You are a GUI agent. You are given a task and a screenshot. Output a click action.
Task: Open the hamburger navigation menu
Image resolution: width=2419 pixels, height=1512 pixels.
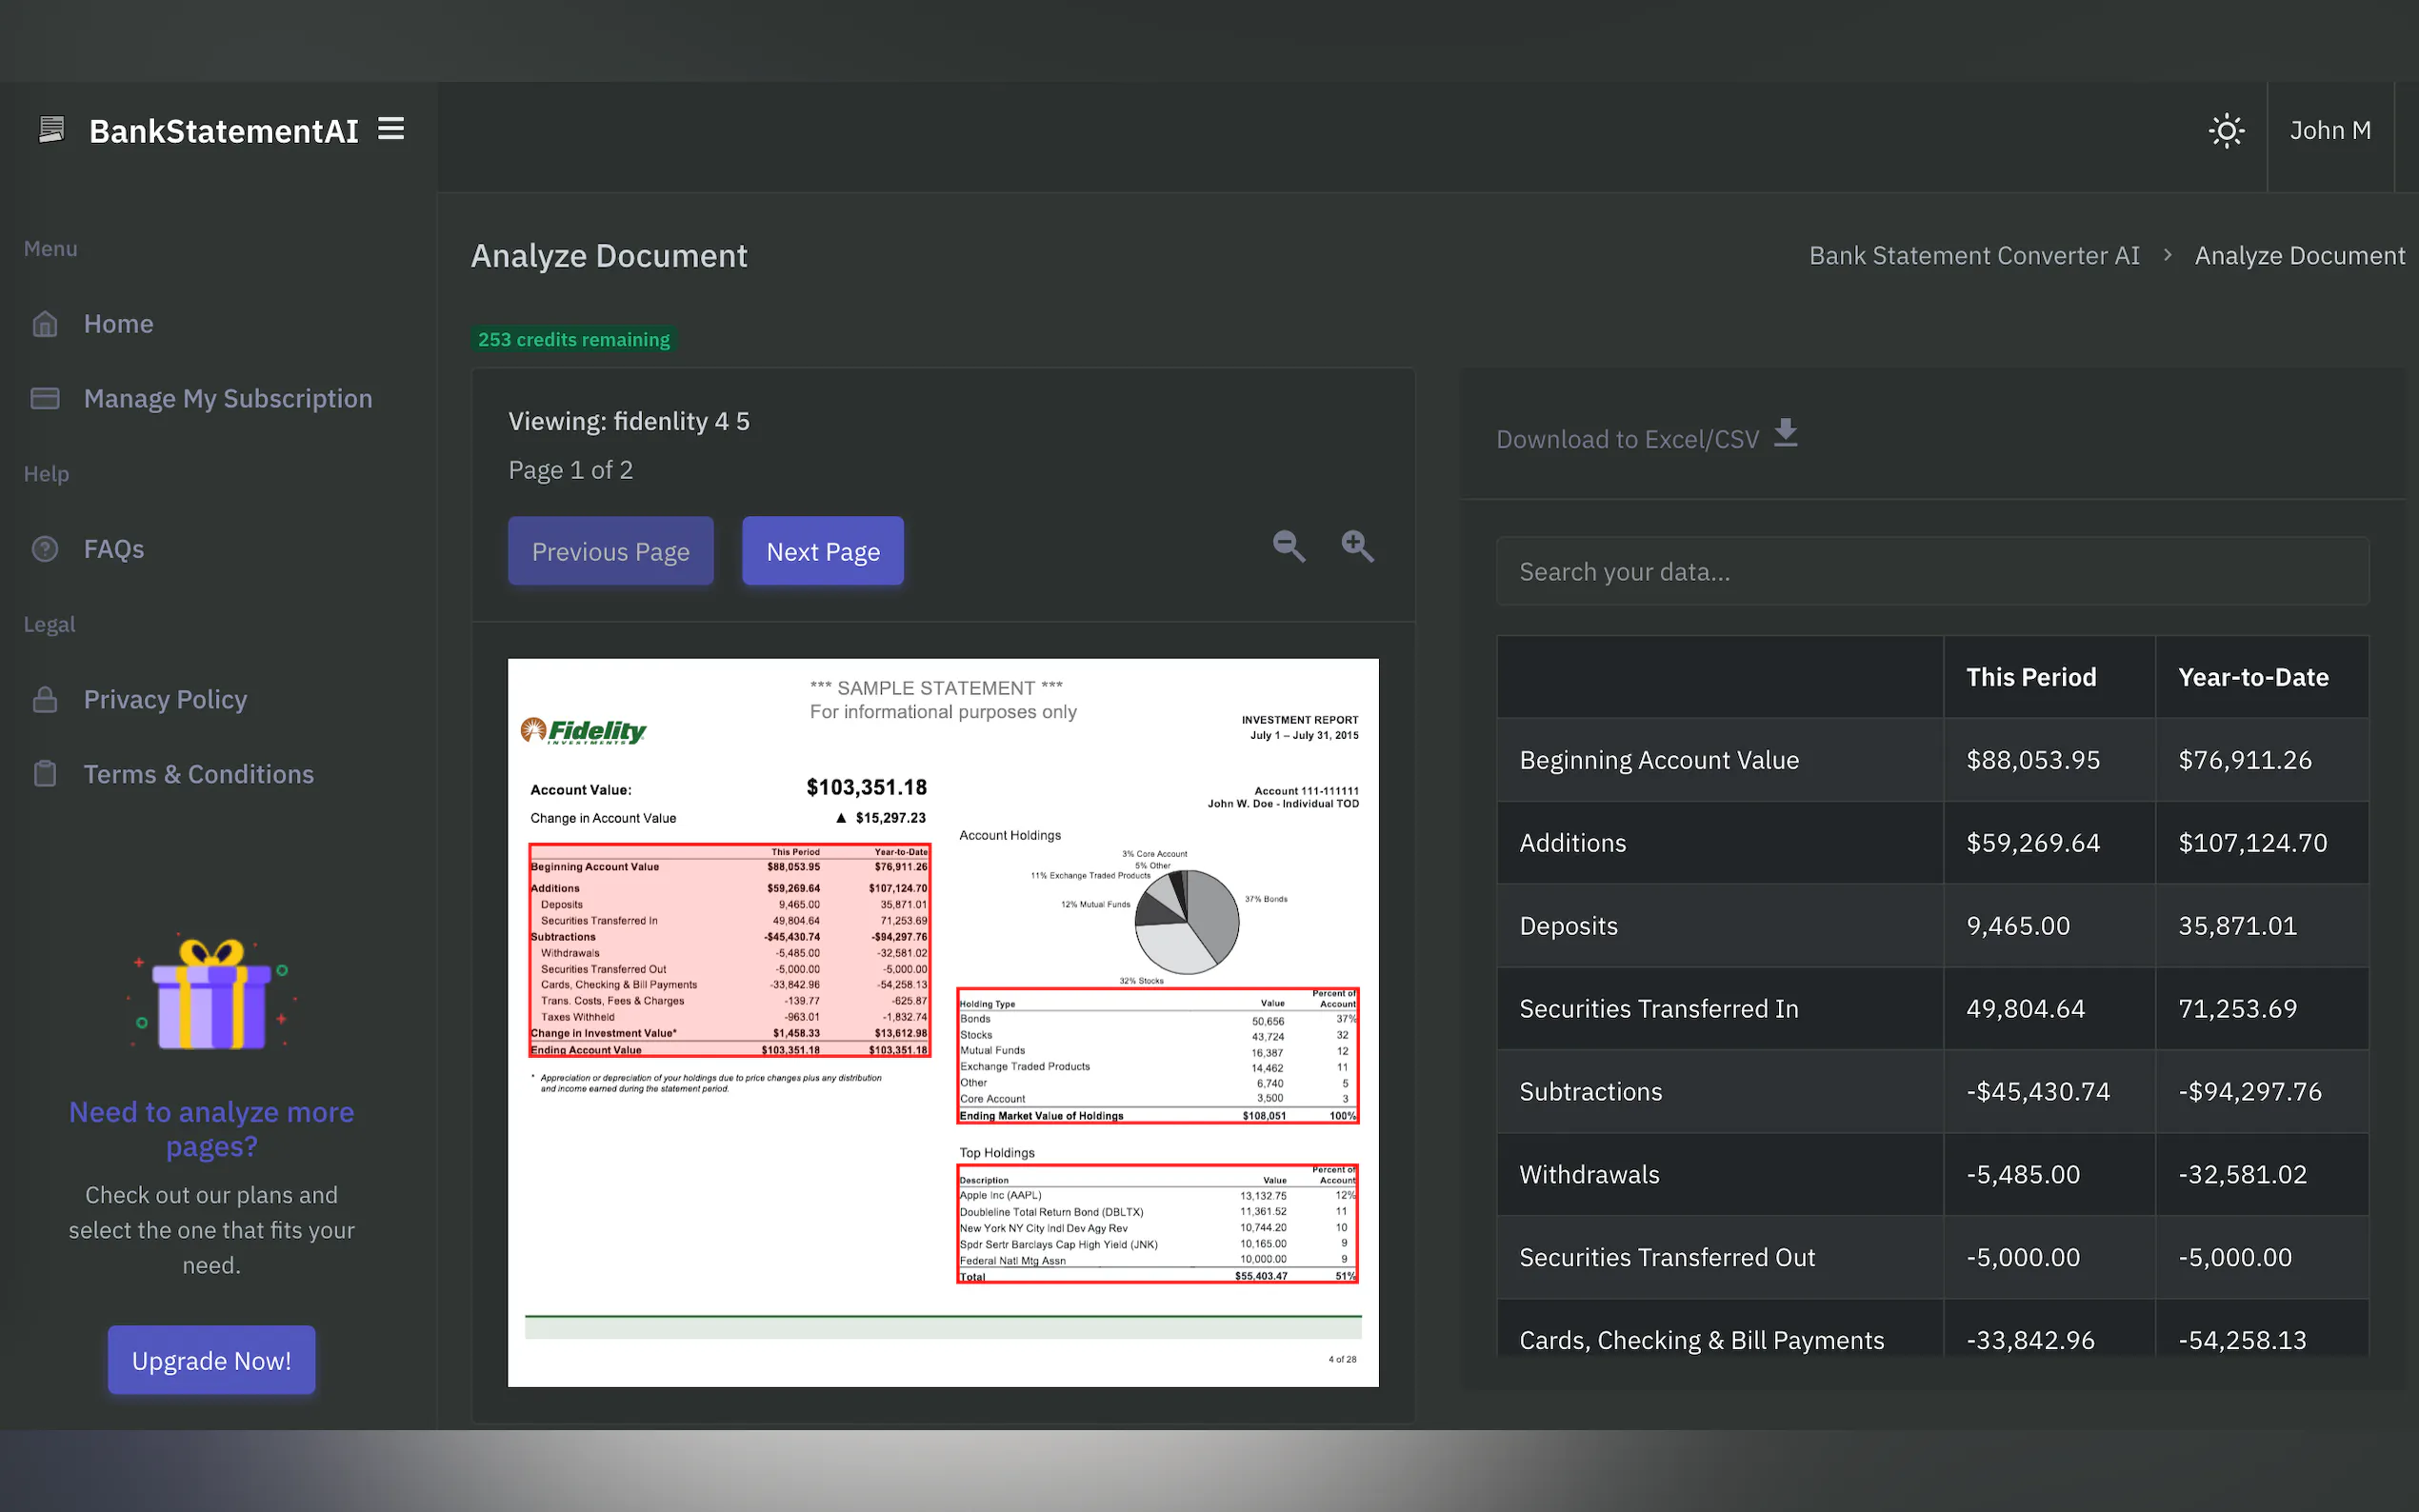390,128
